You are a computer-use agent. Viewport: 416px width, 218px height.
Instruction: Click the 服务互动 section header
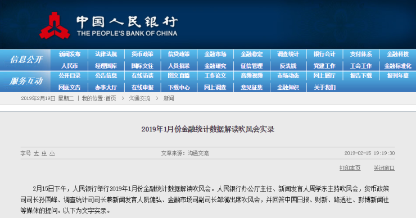[x=26, y=81]
